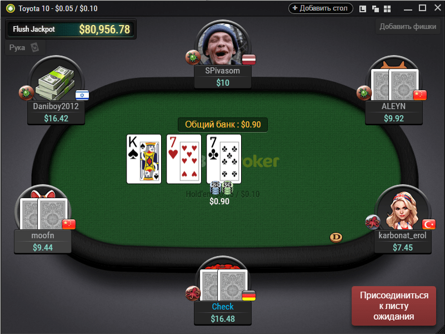Join waiting list with the red button
445x334 pixels.
(394, 306)
